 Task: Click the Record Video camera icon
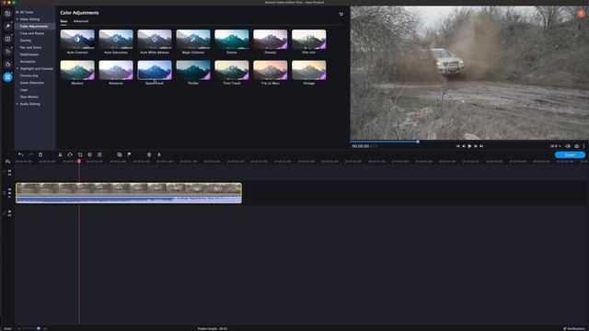(x=149, y=154)
